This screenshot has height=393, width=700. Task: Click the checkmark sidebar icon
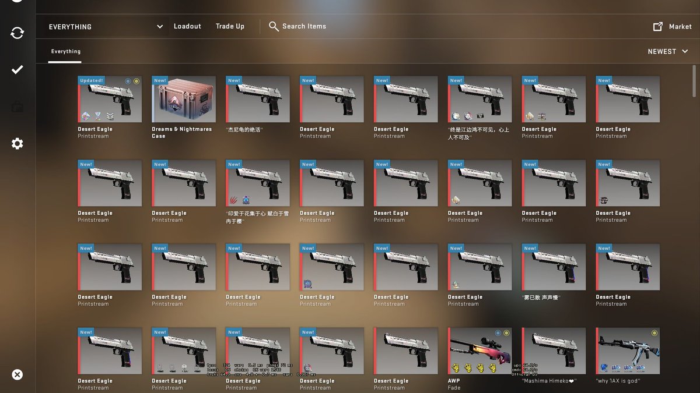17,70
